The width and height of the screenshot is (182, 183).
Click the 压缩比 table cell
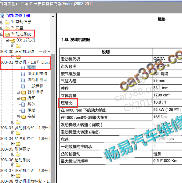click(106, 103)
